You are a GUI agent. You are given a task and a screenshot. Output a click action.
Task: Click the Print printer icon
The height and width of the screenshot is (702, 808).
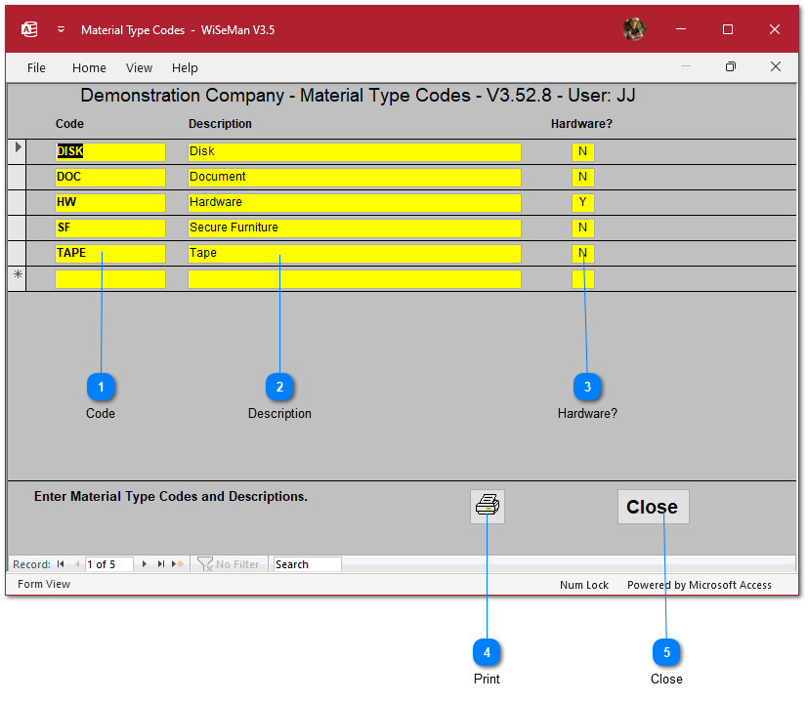[487, 506]
